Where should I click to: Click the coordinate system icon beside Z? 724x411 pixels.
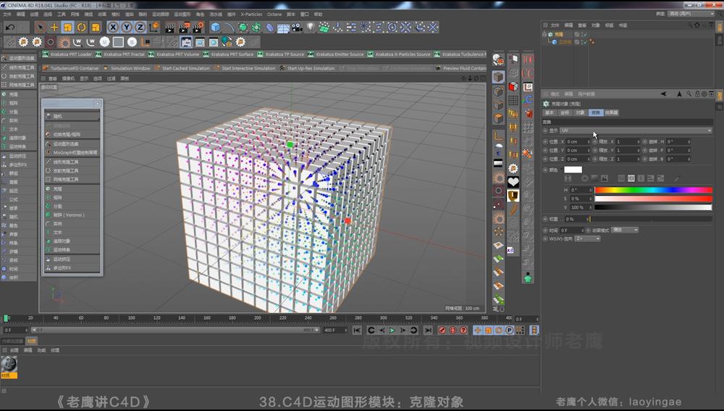154,28
